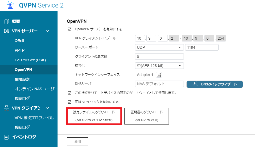The height and width of the screenshot is (147, 255).
Task: Click the event log list icon
Action: point(7,137)
